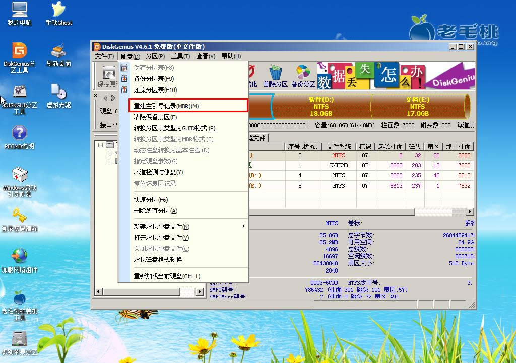Open 加载网络组件 from the desktop

(19, 259)
